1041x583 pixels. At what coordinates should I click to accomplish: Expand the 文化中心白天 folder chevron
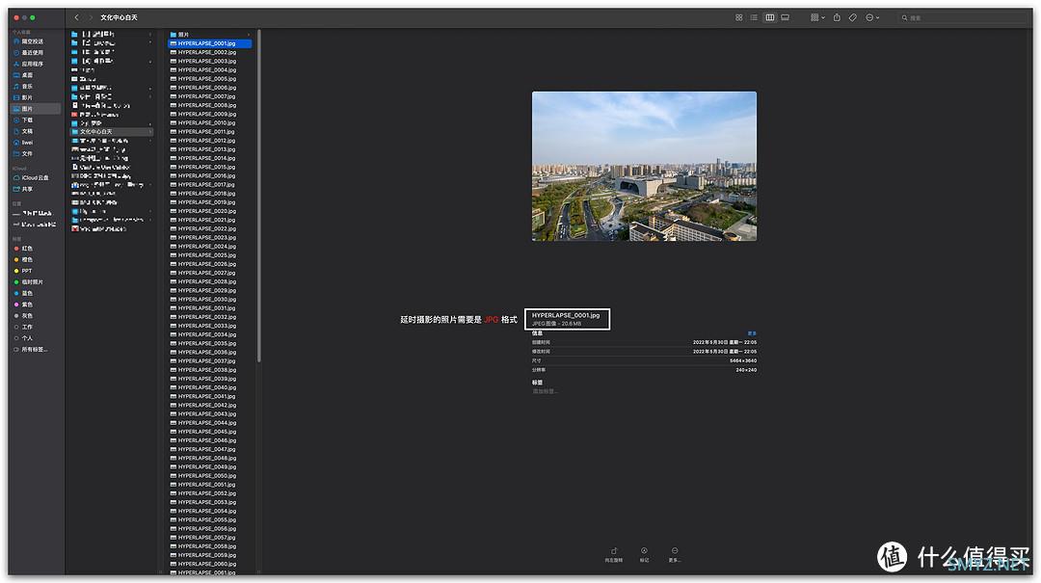(x=150, y=131)
